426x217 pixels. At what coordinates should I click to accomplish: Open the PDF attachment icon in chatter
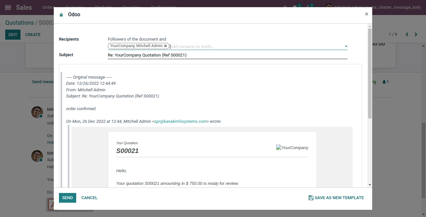pyautogui.click(x=51, y=204)
